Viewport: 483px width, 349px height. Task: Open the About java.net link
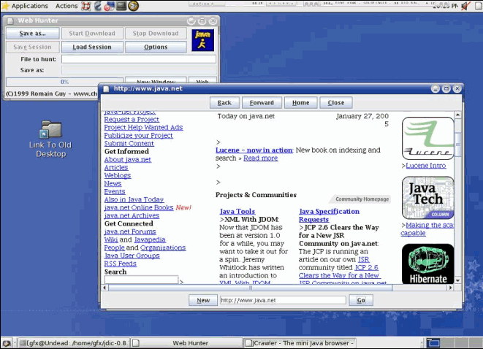pyautogui.click(x=128, y=159)
